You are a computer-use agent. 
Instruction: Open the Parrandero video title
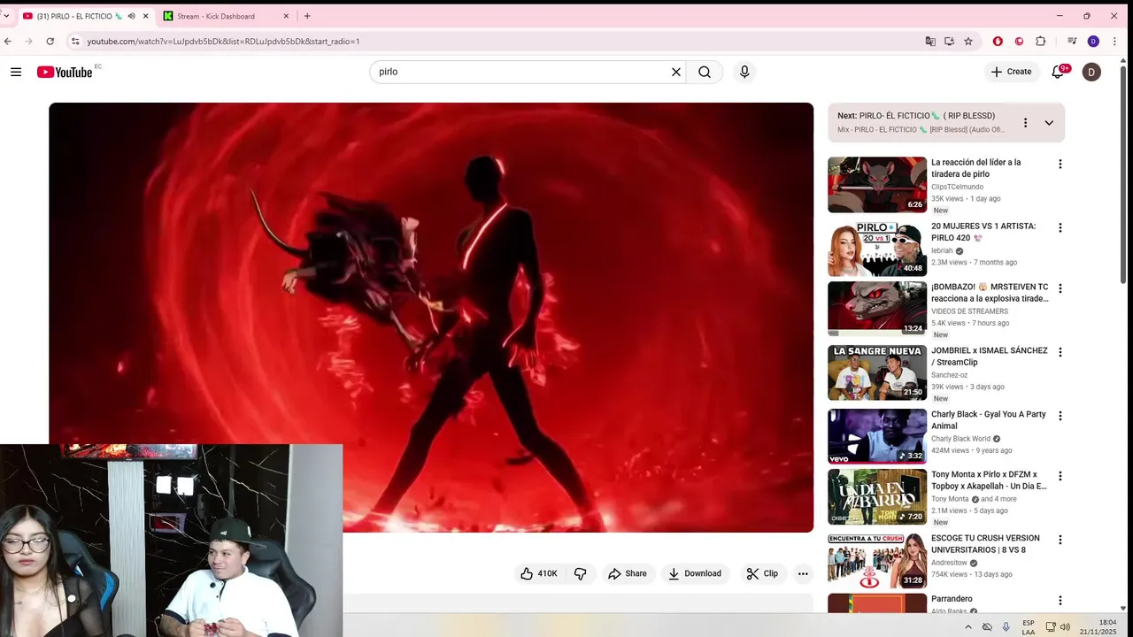click(x=952, y=599)
